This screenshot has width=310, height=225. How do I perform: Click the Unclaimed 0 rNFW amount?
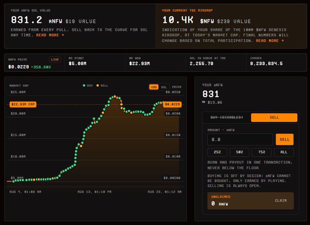click(x=219, y=204)
